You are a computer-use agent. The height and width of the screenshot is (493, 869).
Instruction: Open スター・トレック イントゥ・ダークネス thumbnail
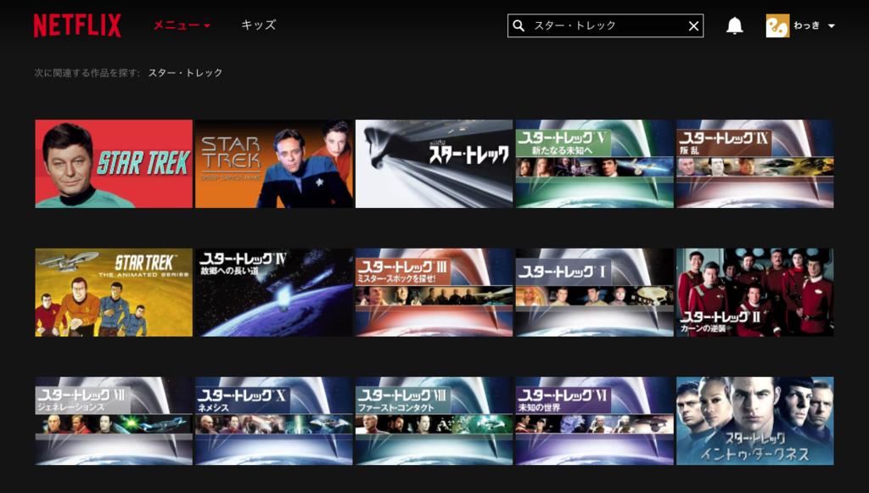click(754, 421)
